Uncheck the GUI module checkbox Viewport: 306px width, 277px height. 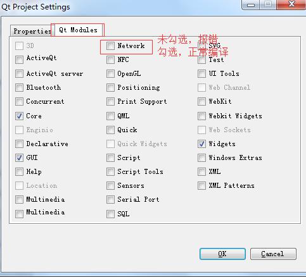coord(19,157)
